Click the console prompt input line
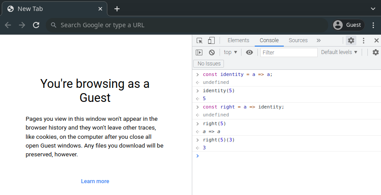The image size is (381, 195). tap(287, 156)
